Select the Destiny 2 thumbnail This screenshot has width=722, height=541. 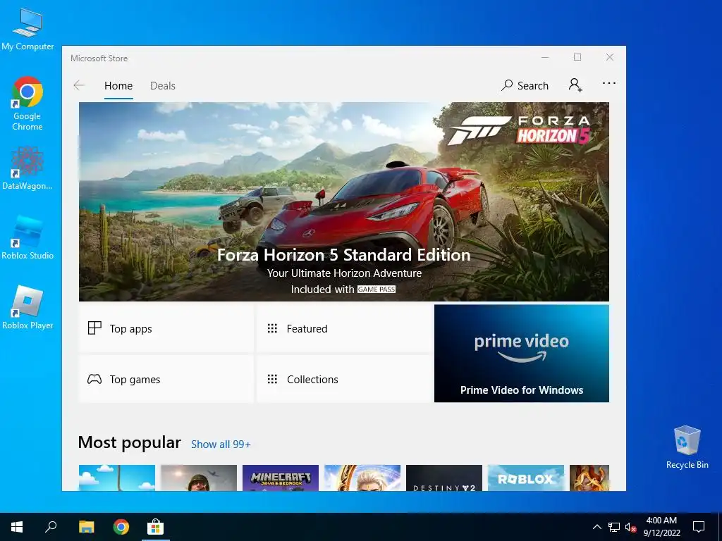tap(444, 478)
